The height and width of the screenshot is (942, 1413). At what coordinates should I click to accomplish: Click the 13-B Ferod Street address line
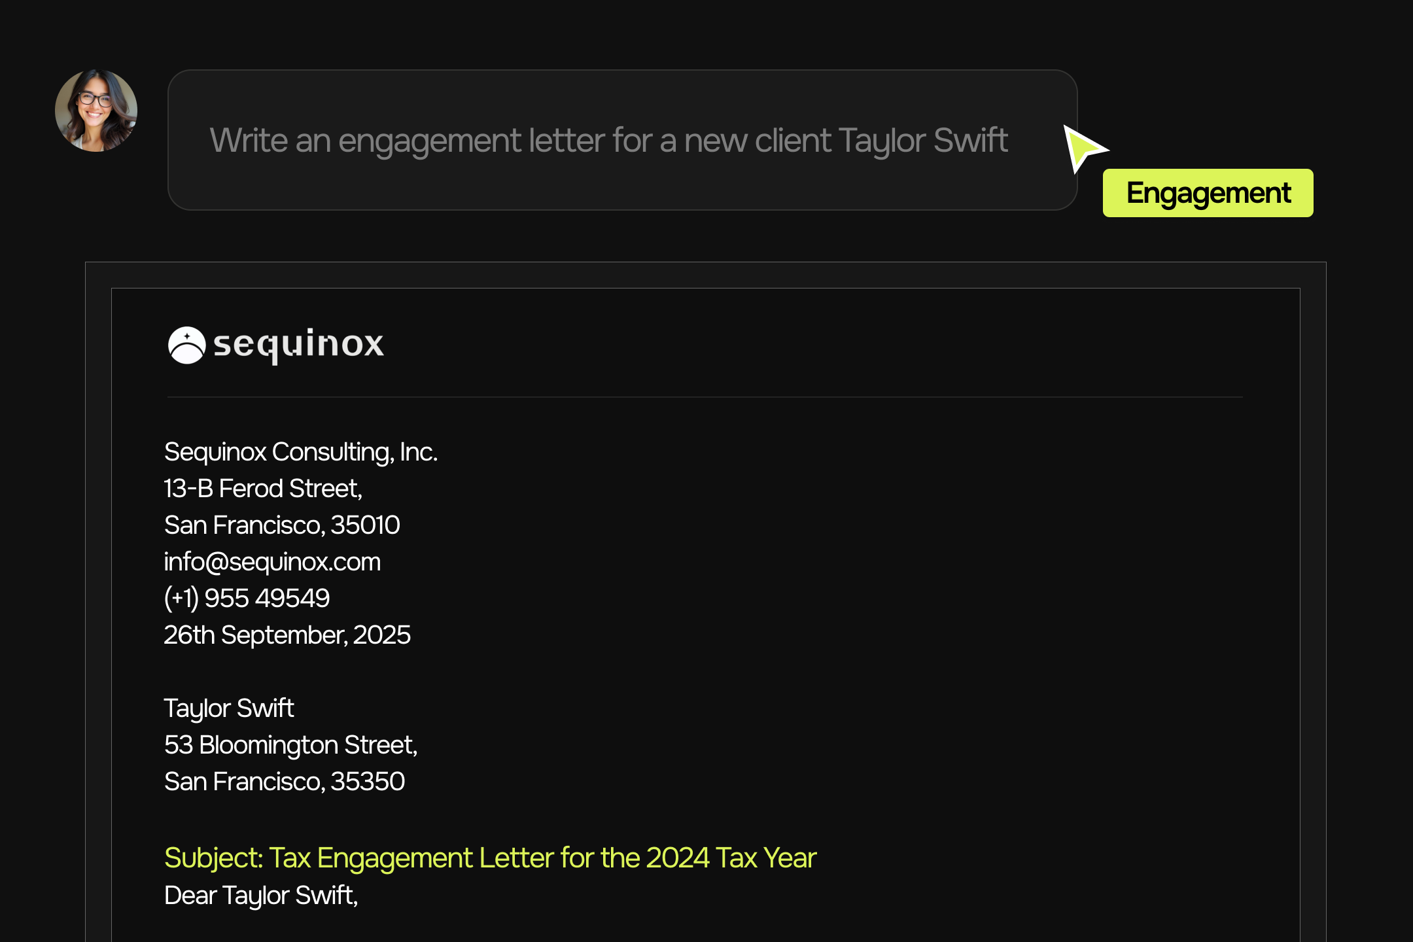[x=263, y=489]
